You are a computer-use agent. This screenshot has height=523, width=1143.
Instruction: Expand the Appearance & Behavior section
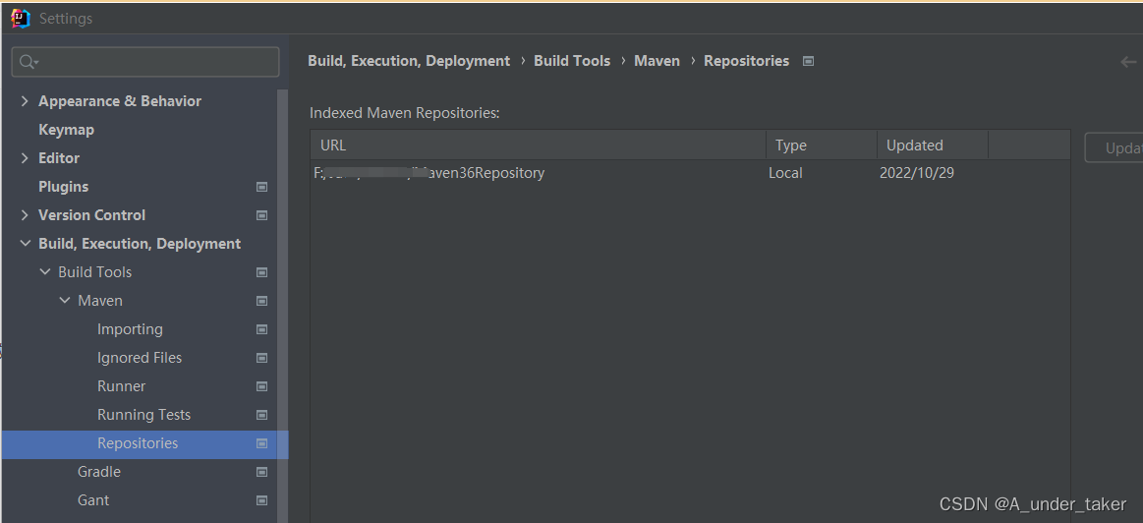click(25, 100)
